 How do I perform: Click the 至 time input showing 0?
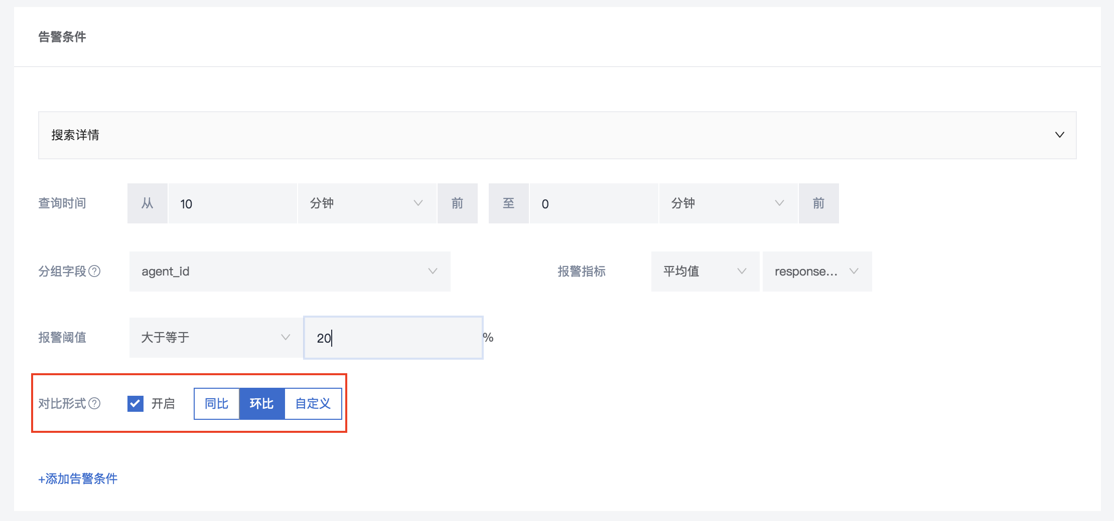point(594,203)
